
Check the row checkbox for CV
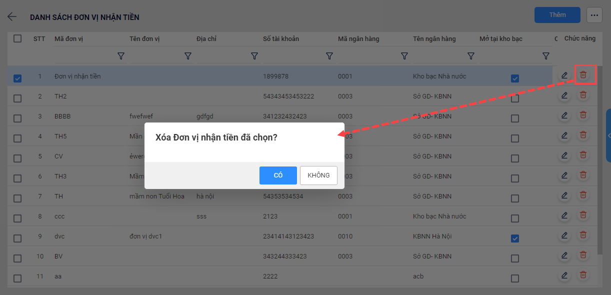[x=17, y=158]
